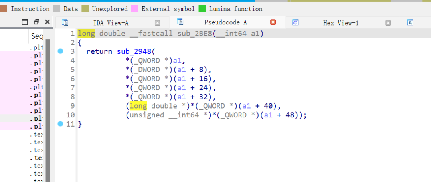Image resolution: width=431 pixels, height=182 pixels.
Task: Click the left panel vertical scrollbar
Action: [x=48, y=110]
